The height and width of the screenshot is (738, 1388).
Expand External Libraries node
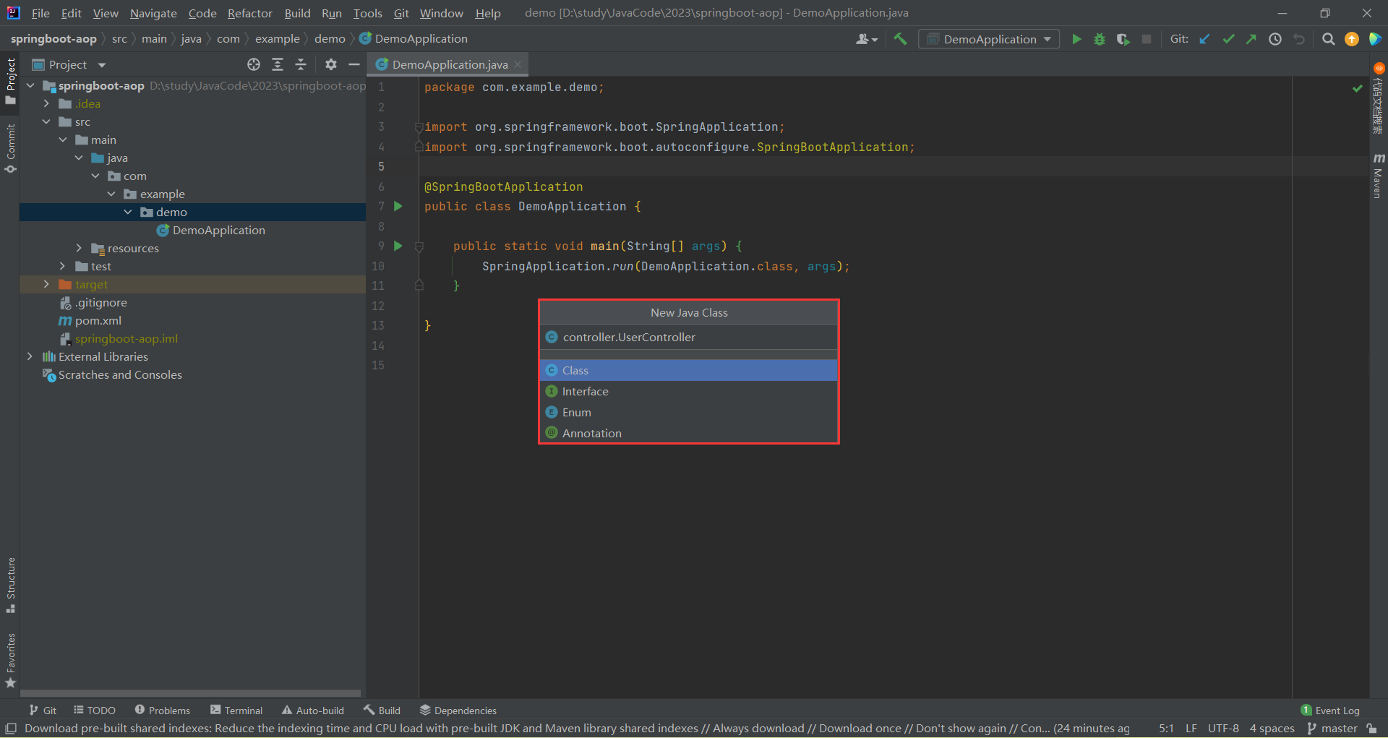30,356
